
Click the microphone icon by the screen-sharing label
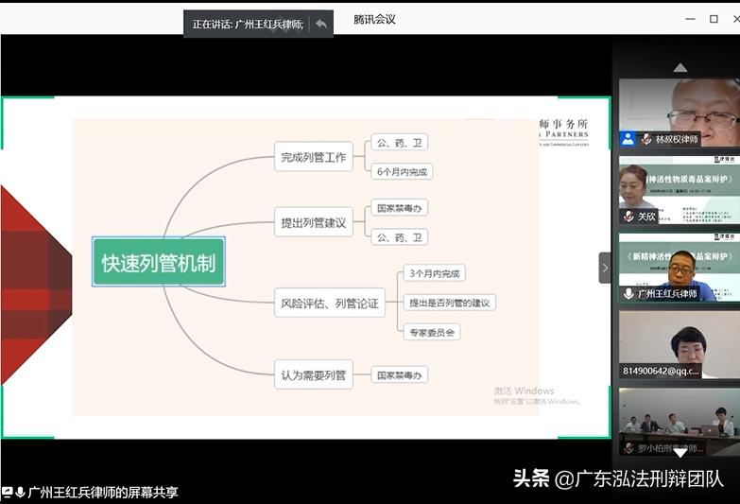pos(20,493)
